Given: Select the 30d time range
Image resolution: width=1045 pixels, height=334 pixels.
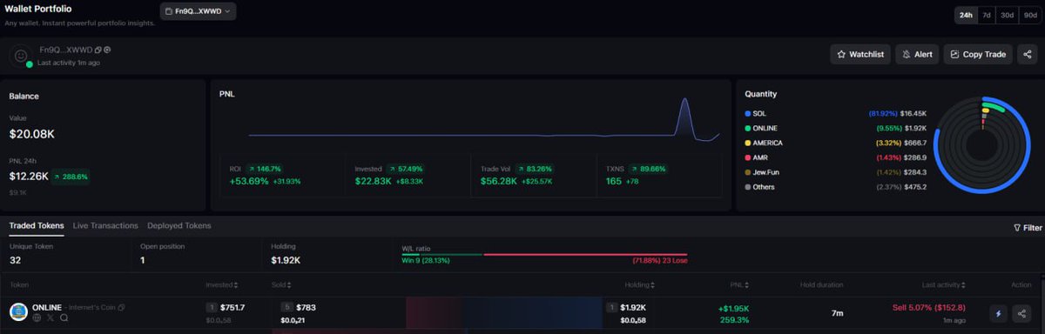Looking at the screenshot, I should pos(1007,15).
